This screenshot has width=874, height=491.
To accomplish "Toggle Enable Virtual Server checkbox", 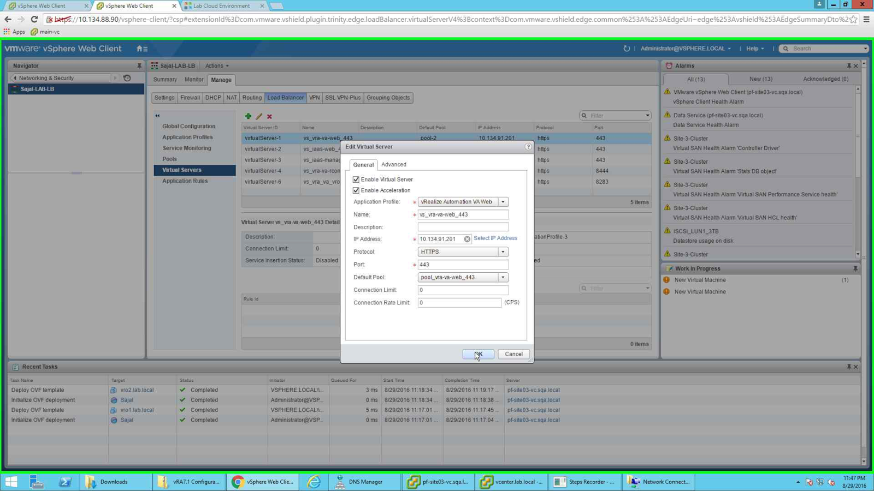I will pos(356,179).
